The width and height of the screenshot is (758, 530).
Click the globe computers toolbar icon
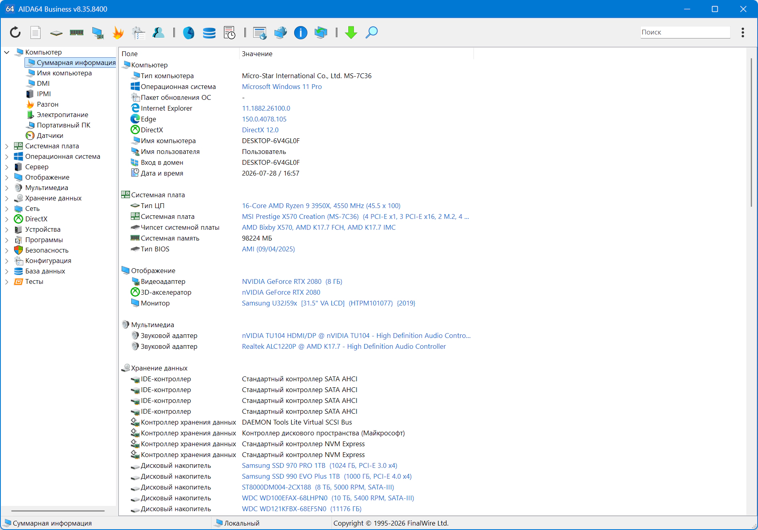[x=280, y=32]
